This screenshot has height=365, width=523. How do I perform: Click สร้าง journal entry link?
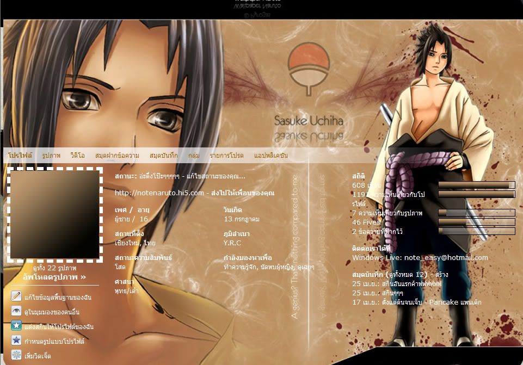(x=441, y=275)
